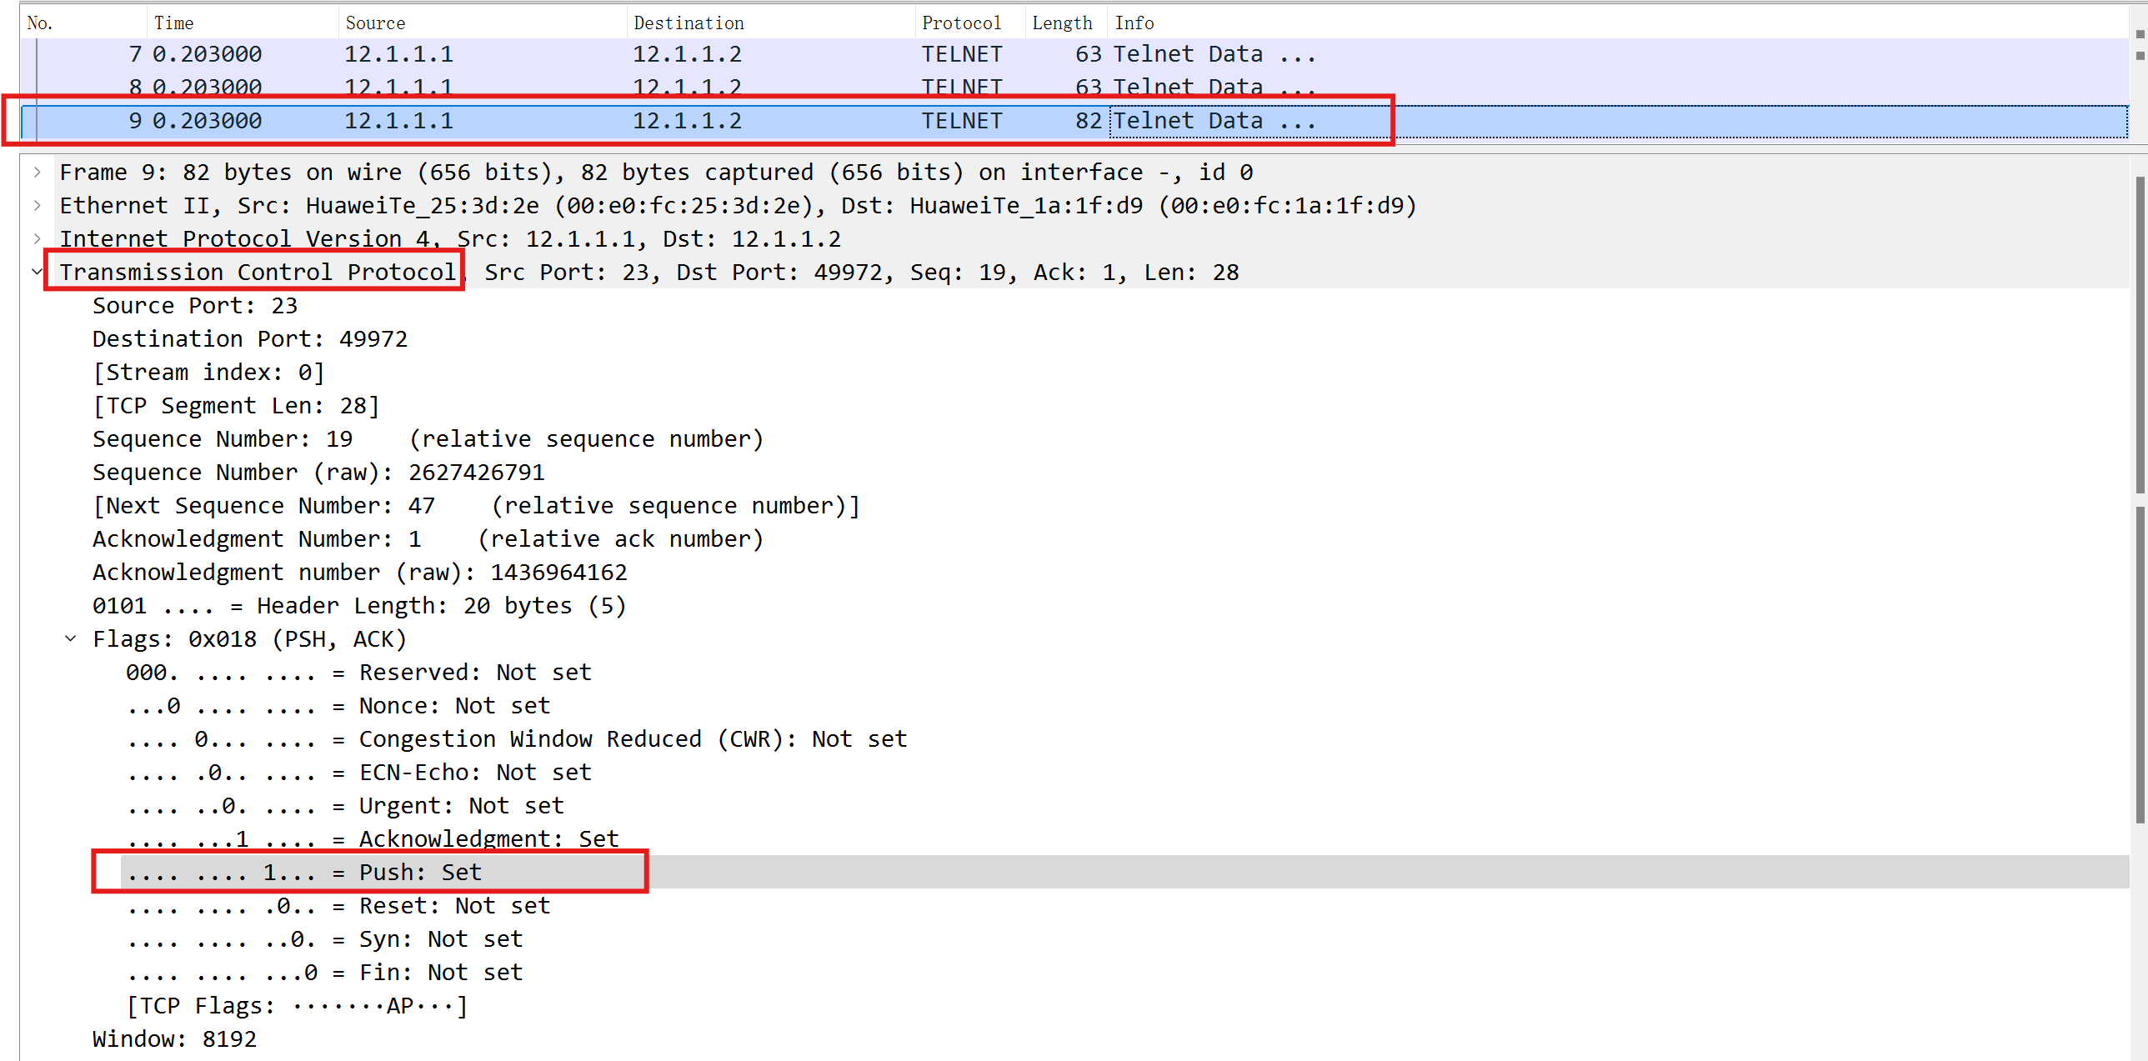Expand the Ethernet II details arrow
The image size is (2148, 1061).
tap(38, 206)
